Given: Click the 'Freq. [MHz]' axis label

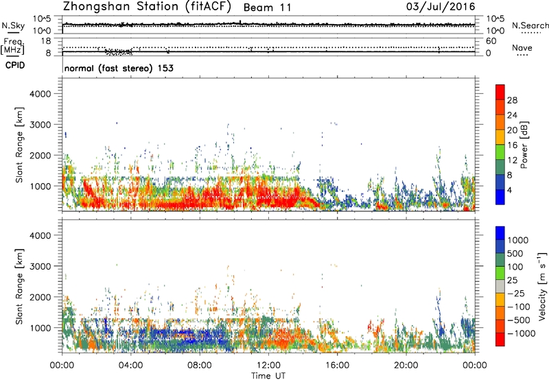Looking at the screenshot, I should [x=12, y=47].
